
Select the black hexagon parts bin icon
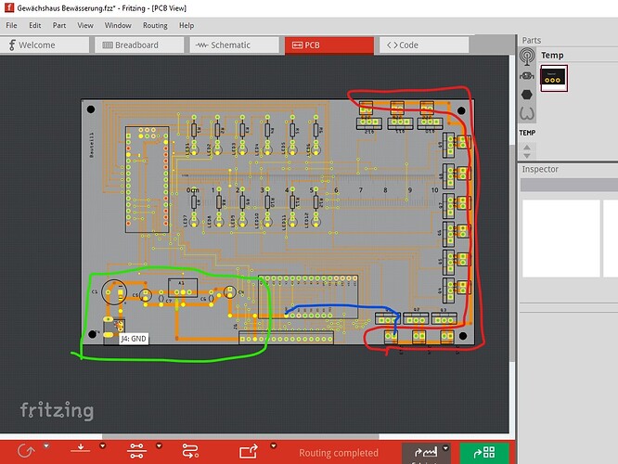pyautogui.click(x=527, y=95)
